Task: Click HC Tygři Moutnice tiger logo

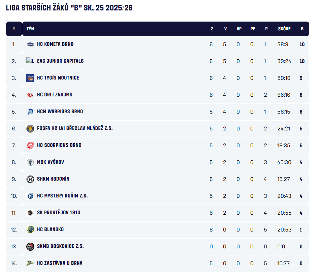Action: [30, 78]
